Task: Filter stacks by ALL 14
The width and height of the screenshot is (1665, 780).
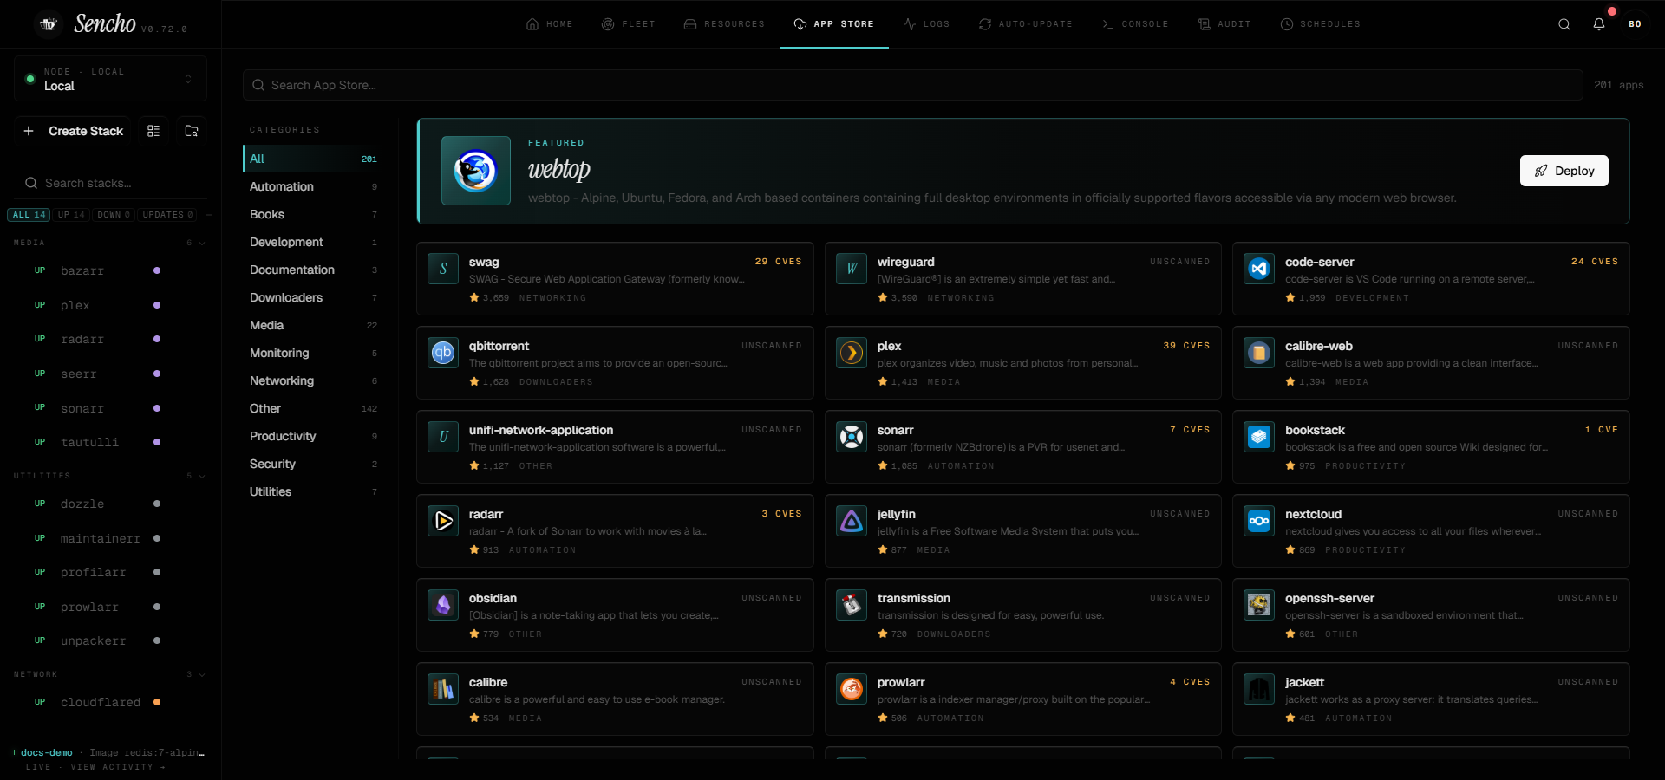Action: point(29,215)
